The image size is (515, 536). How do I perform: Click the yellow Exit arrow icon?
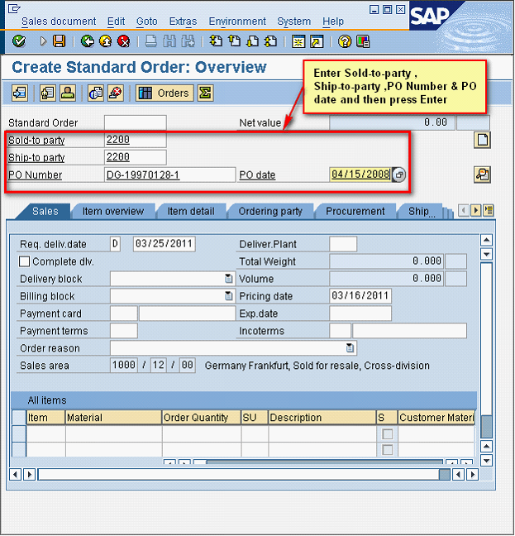pos(106,41)
